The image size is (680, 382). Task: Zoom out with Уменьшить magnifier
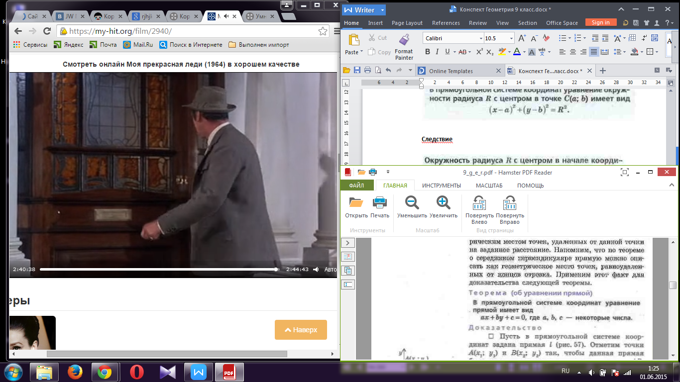[x=412, y=202]
